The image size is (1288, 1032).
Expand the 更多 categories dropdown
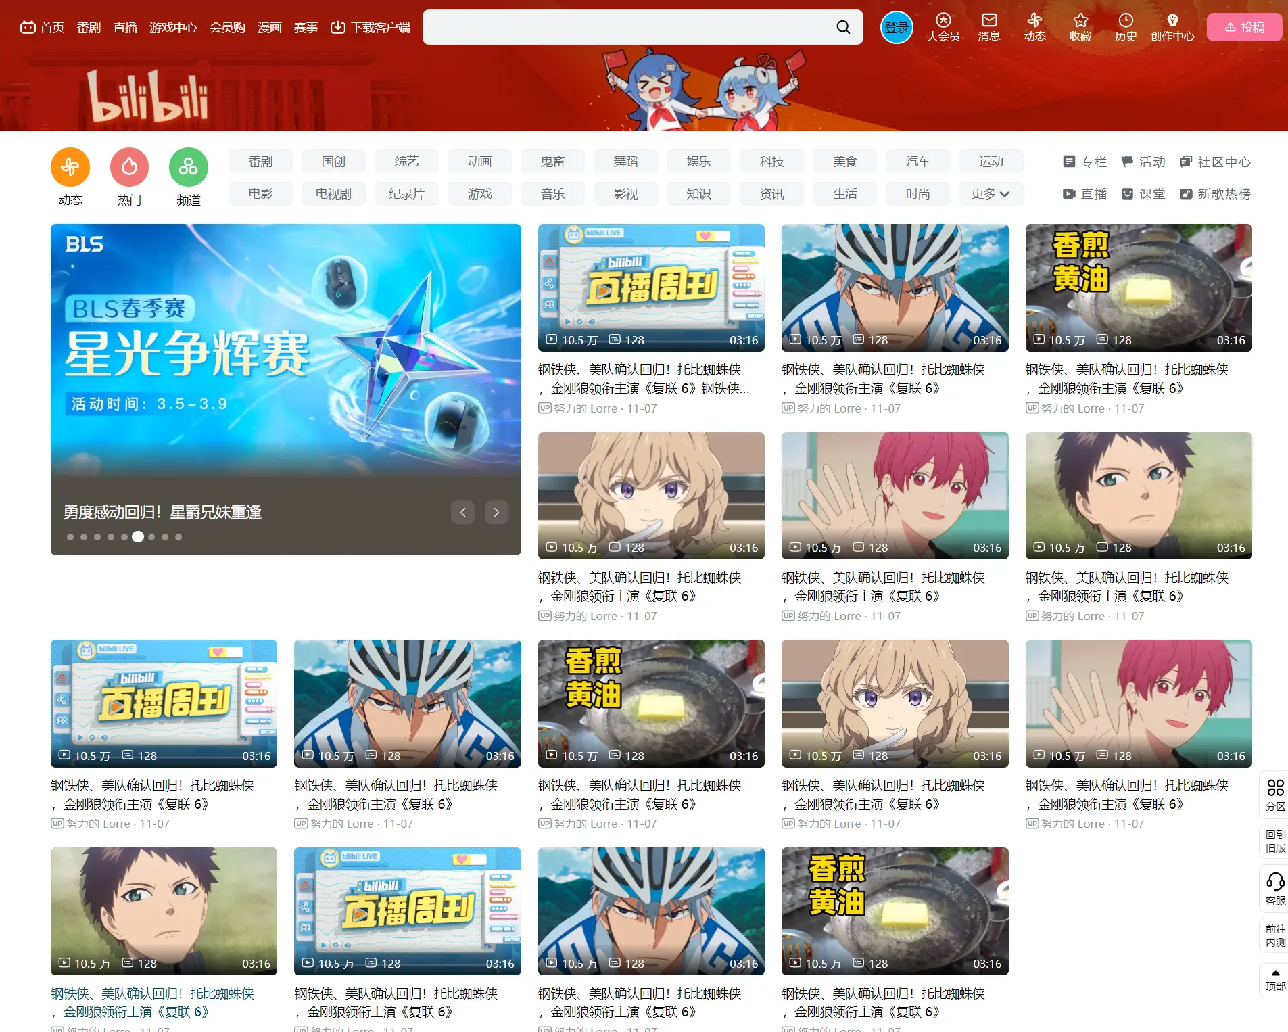[x=990, y=194]
